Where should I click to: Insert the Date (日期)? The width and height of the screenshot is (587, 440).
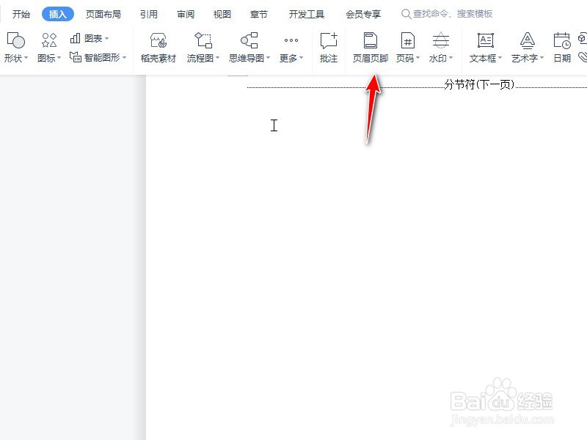tap(562, 48)
